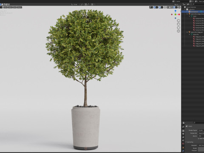Open the view layer icon in top bar

click(x=196, y=1)
